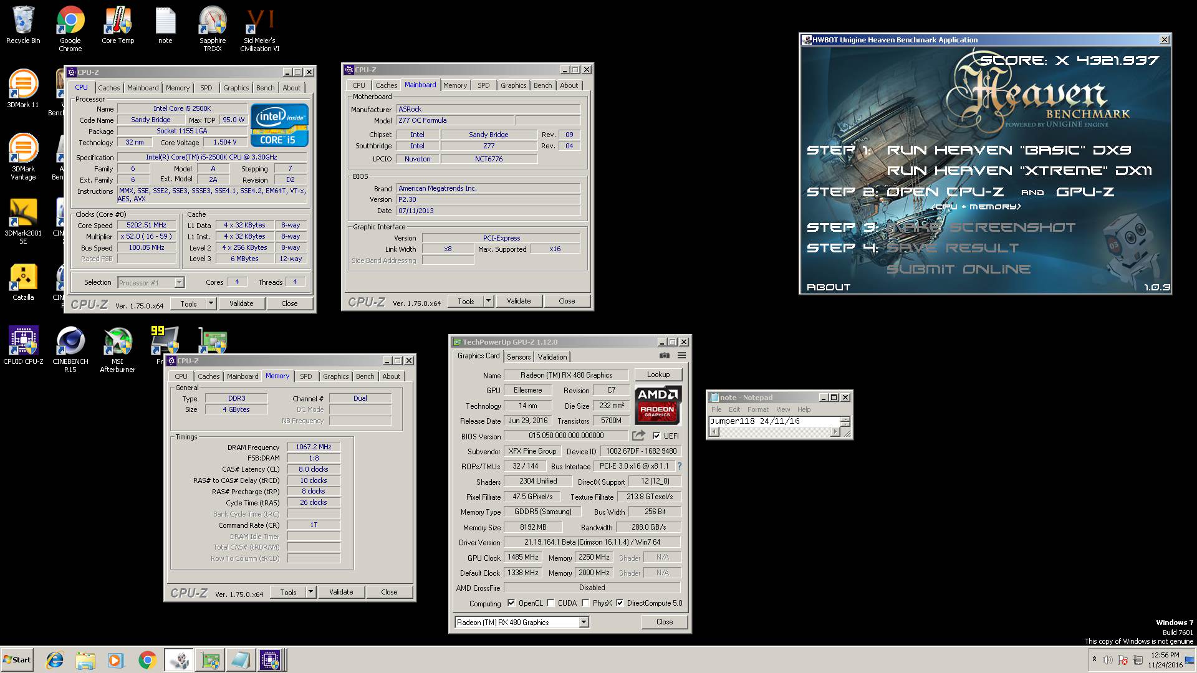This screenshot has width=1197, height=673.
Task: Toggle the UEFI checkbox in GPU-Z
Action: click(x=656, y=436)
